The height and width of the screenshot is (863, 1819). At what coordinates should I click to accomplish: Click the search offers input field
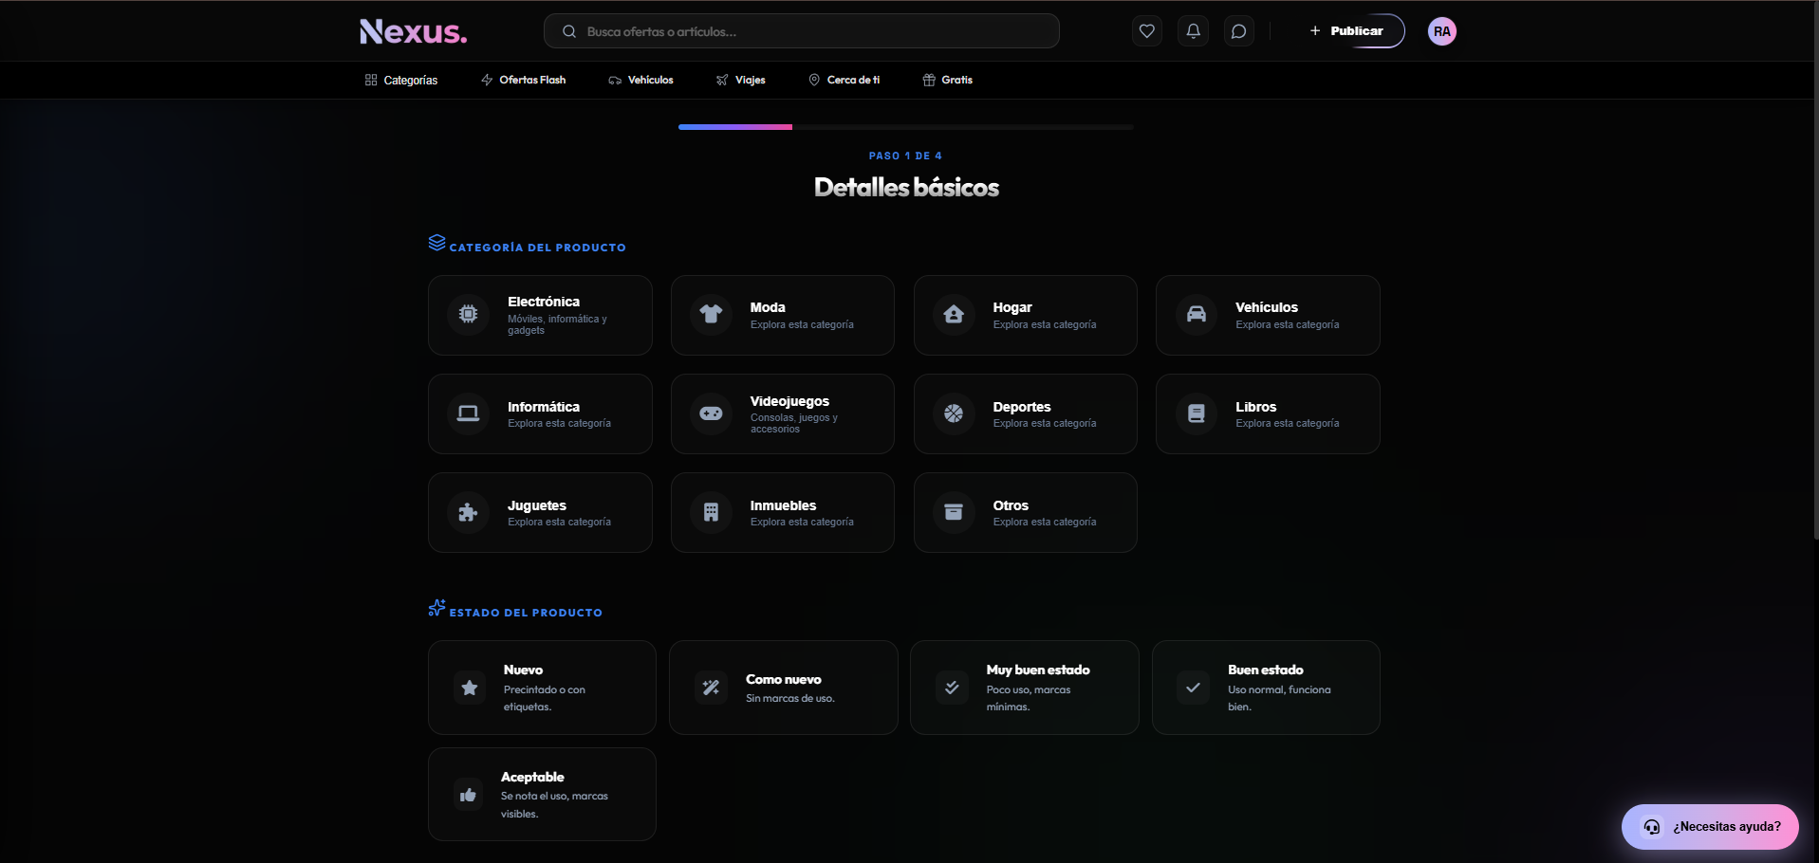click(801, 31)
